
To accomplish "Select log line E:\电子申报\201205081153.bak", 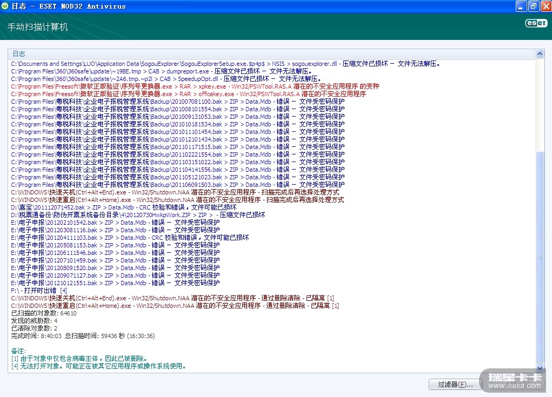I will [x=115, y=245].
